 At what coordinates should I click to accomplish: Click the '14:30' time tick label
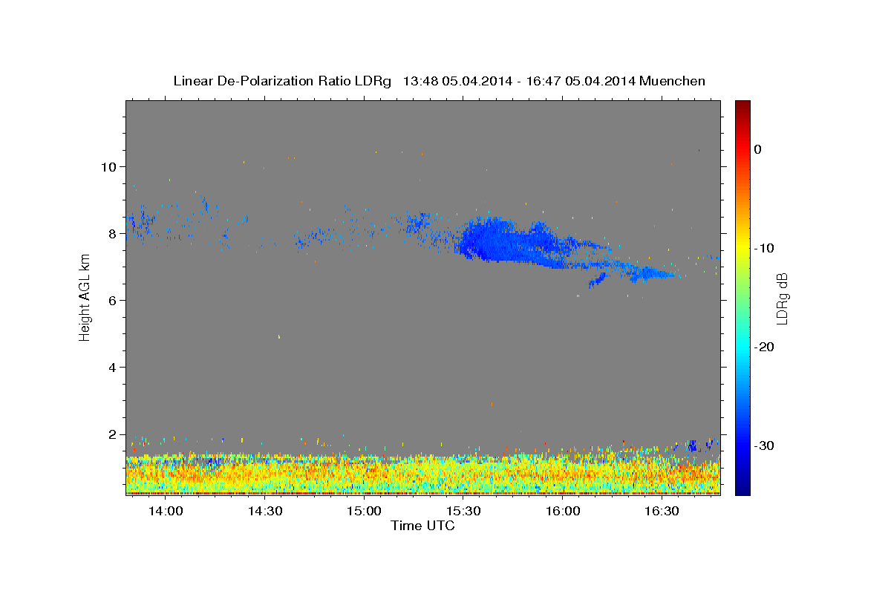(x=264, y=512)
